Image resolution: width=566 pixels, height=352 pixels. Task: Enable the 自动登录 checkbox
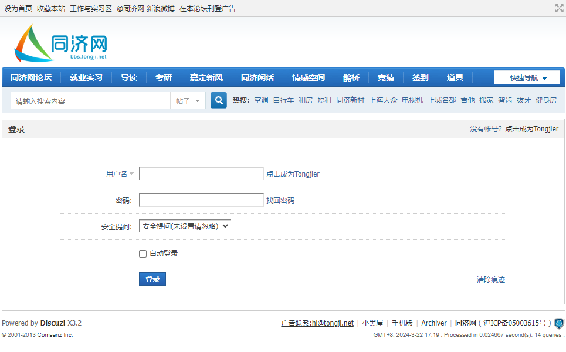(143, 253)
